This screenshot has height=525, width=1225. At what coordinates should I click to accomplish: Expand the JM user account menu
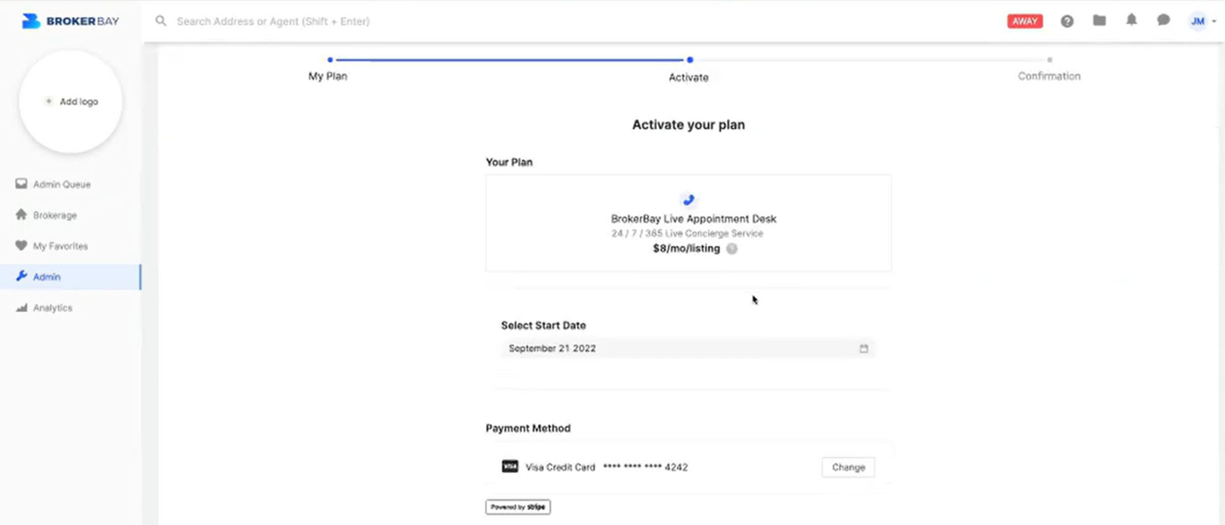point(1202,22)
